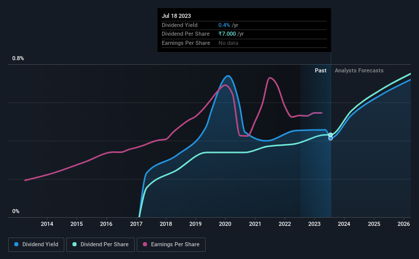The height and width of the screenshot is (259, 419).
Task: Click the blue Dividend Yield legend dot
Action: (16, 244)
